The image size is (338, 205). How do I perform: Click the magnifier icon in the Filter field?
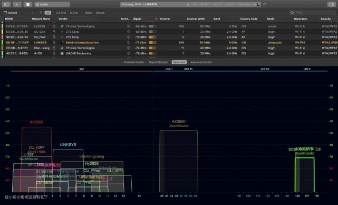[x=292, y=13]
